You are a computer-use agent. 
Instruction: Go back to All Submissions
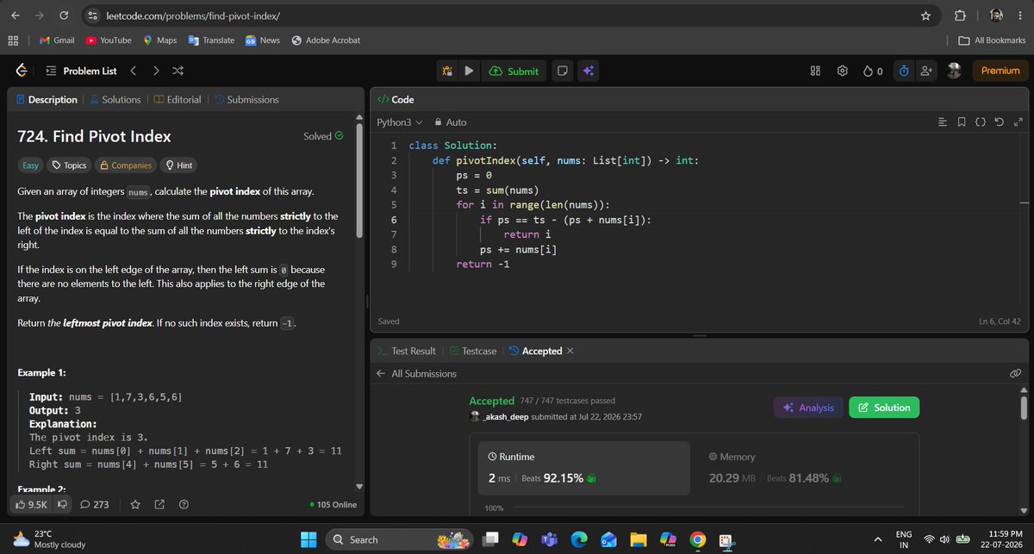pyautogui.click(x=417, y=374)
